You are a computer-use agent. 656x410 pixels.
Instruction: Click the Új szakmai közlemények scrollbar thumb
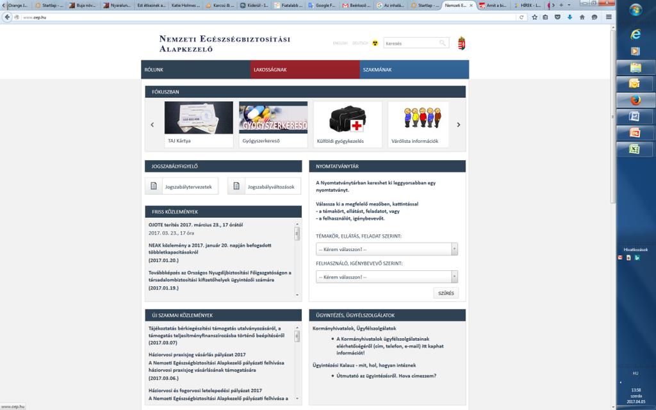coord(297,336)
